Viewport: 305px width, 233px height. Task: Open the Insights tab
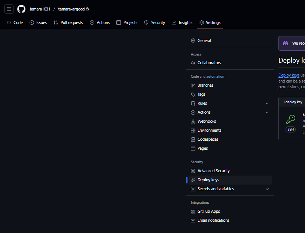tap(182, 23)
